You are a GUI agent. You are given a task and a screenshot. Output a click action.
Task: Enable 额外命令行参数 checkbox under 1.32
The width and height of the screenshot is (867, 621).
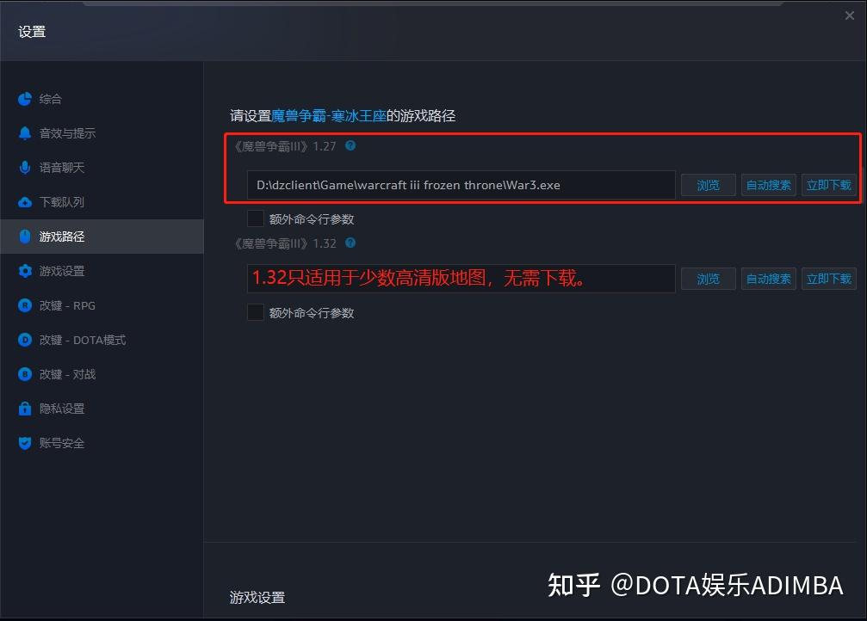(256, 313)
